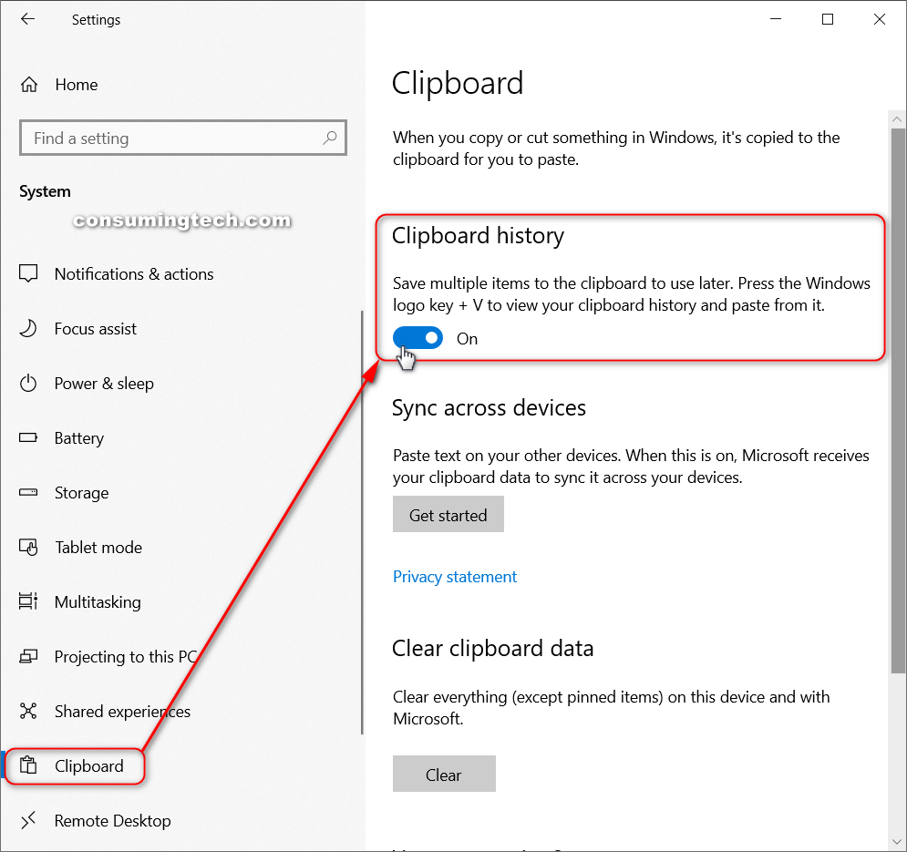This screenshot has width=907, height=852.
Task: Open Home via the house icon
Action: [29, 85]
